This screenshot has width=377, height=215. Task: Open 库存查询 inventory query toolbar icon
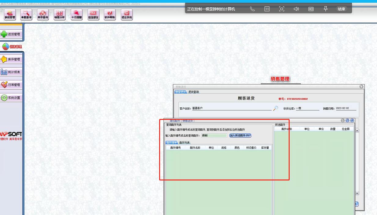click(x=43, y=14)
